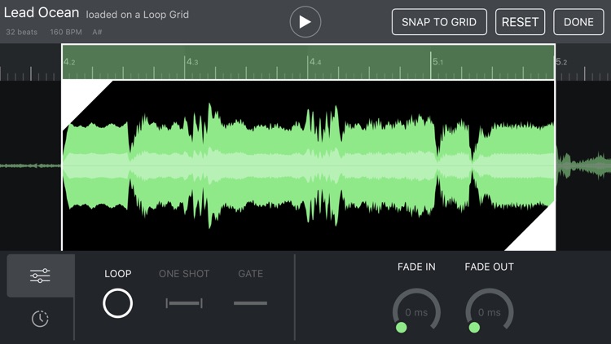Tap Done to finish editing
This screenshot has width=611, height=344.
tap(578, 22)
